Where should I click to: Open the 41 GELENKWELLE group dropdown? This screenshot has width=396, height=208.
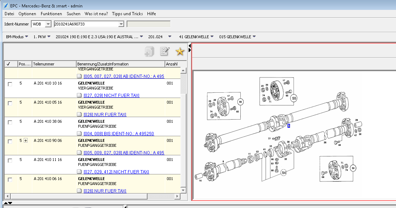196,37
